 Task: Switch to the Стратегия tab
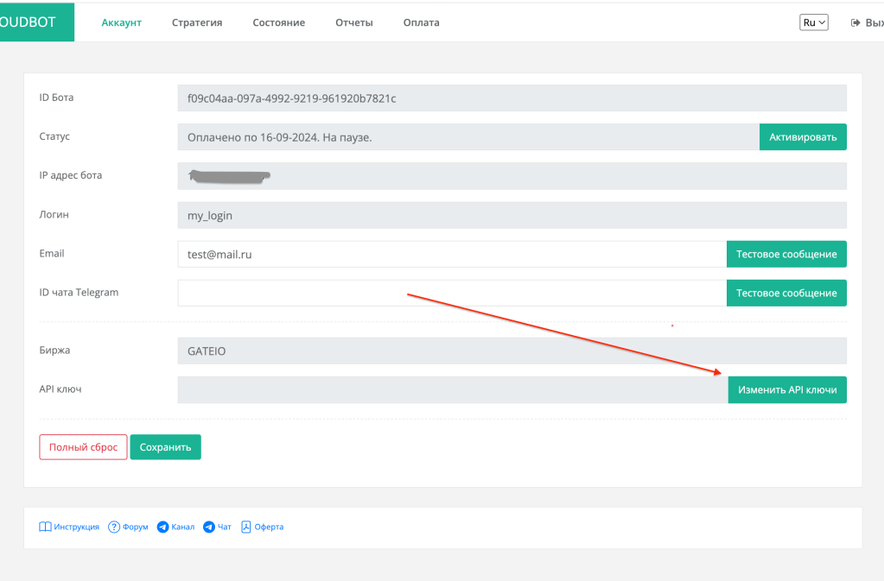click(197, 22)
